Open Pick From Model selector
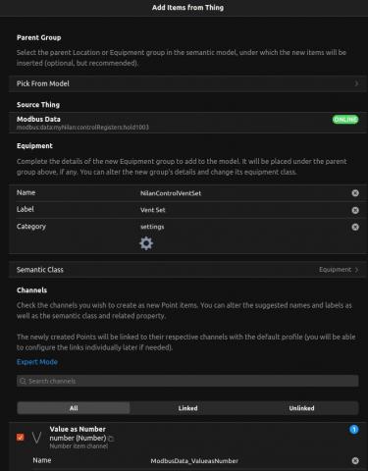This screenshot has height=471, width=368. click(187, 83)
